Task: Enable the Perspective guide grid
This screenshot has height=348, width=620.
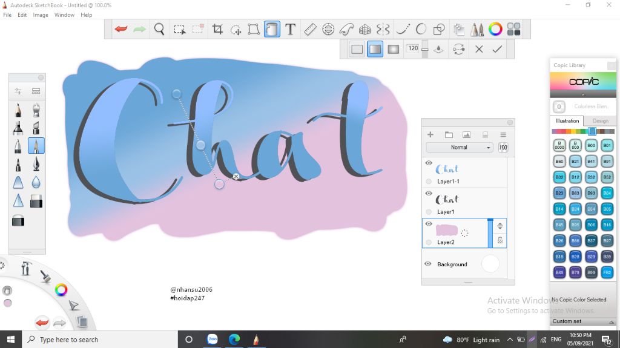Action: pyautogui.click(x=364, y=29)
